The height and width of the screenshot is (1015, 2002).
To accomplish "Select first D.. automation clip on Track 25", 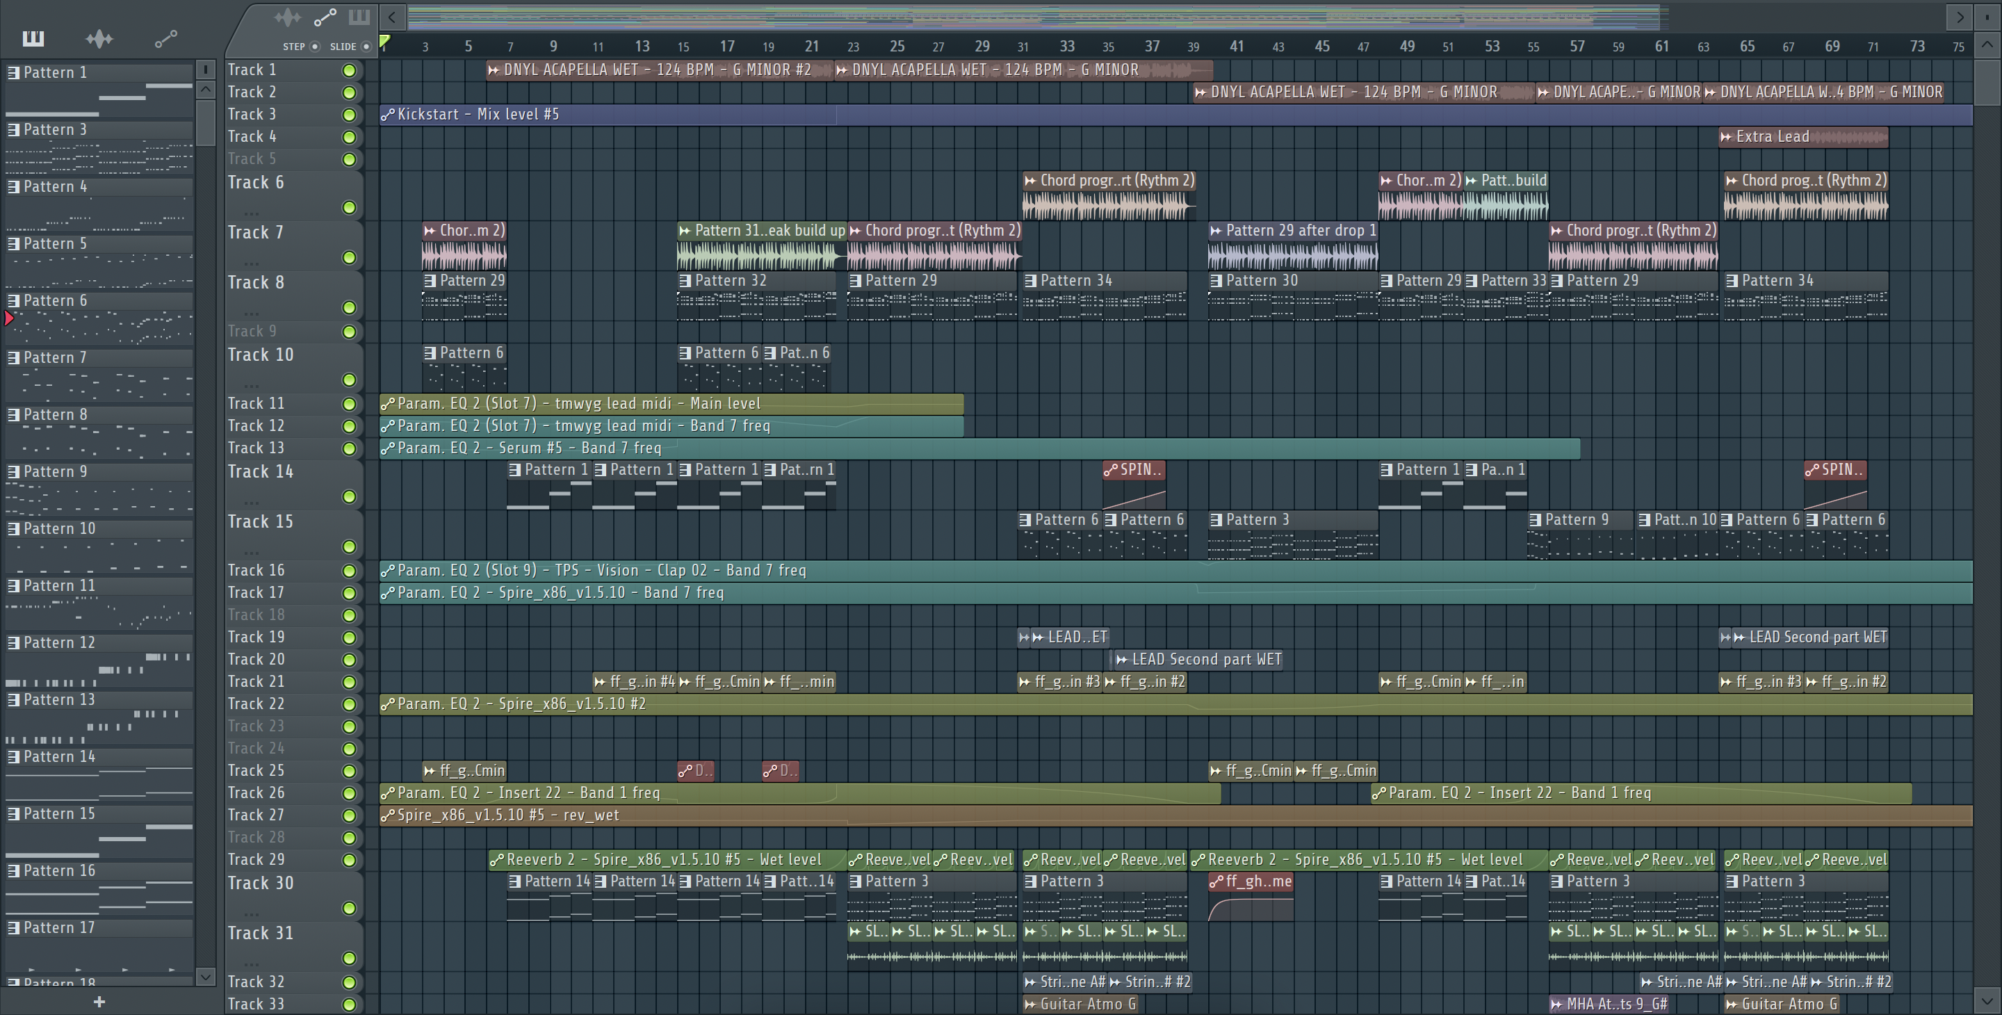I will 695,771.
